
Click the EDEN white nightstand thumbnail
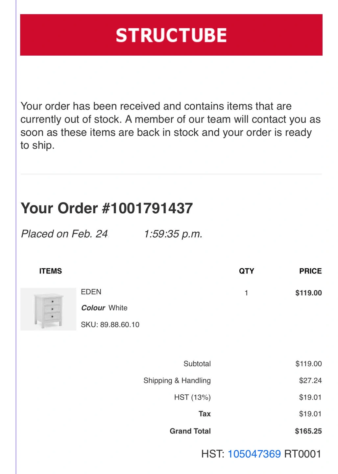point(48,309)
